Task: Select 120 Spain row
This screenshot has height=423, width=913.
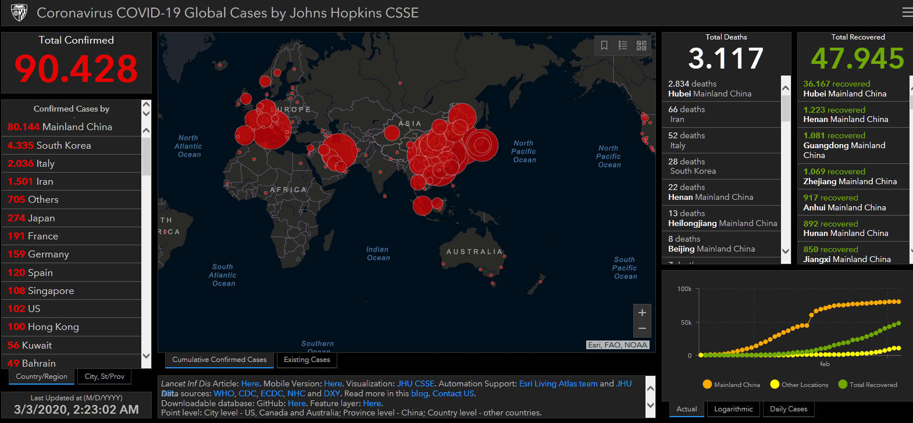Action: pyautogui.click(x=72, y=273)
